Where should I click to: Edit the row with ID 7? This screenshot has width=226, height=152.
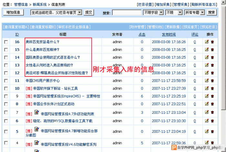pyautogui.click(x=207, y=112)
